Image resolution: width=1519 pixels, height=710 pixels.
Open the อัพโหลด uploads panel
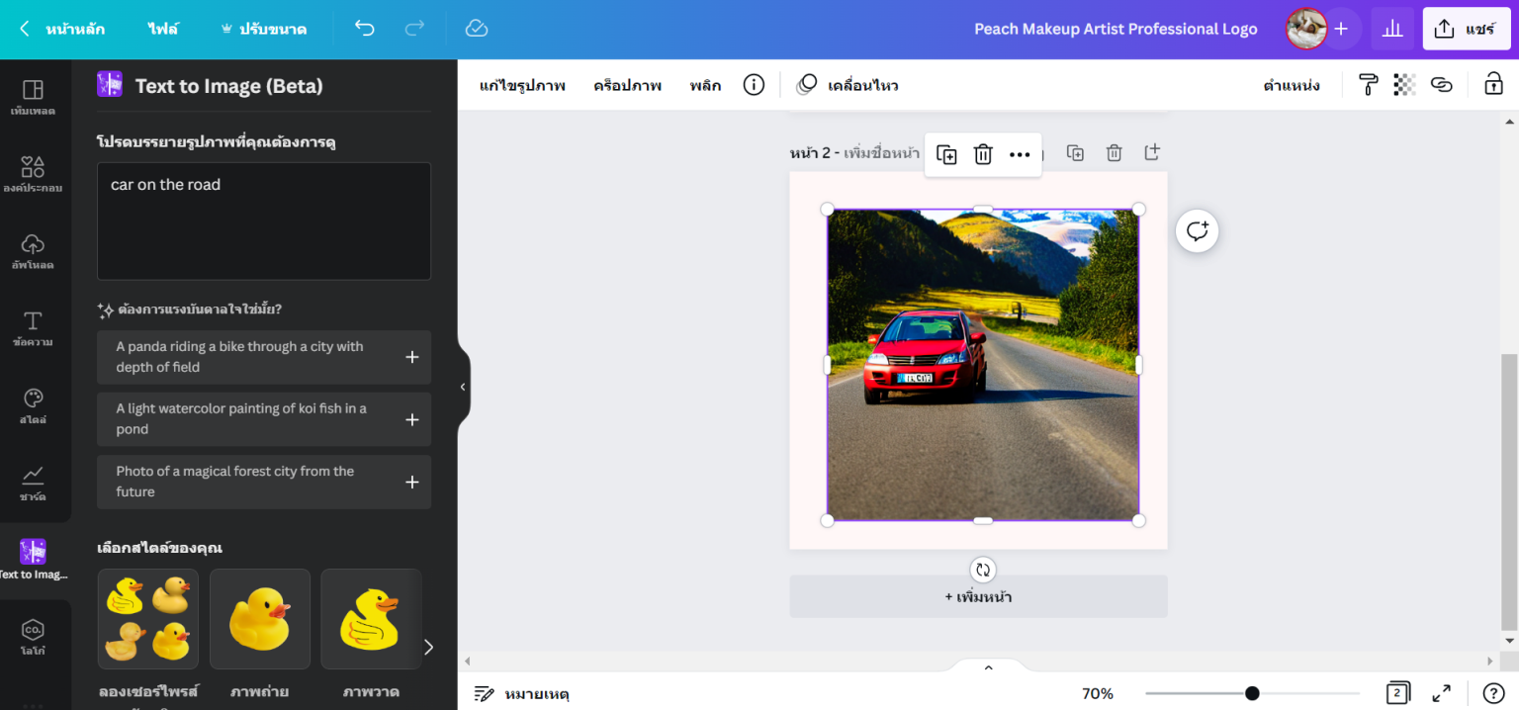33,250
